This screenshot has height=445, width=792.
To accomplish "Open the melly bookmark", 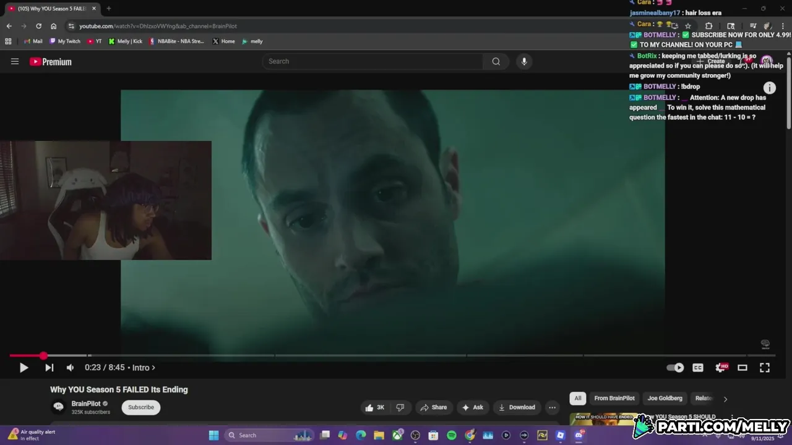I will [x=252, y=41].
